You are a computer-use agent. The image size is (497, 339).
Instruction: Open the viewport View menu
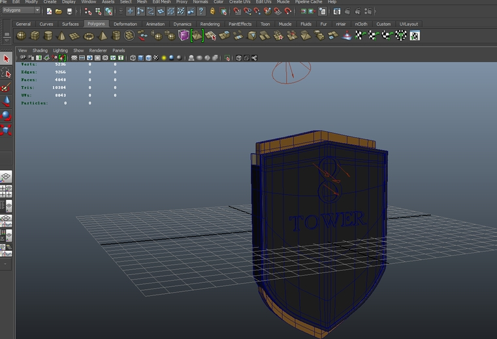tap(22, 50)
